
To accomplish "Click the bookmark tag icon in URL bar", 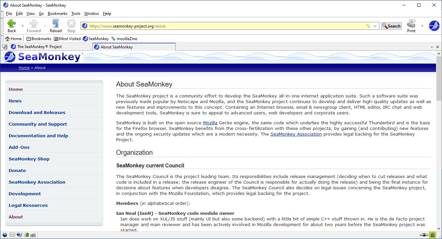I will pyautogui.click(x=368, y=26).
